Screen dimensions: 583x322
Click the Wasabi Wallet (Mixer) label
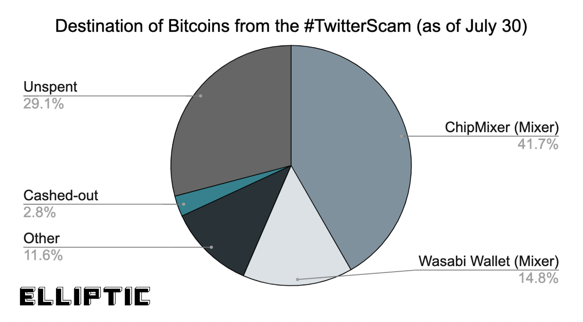click(x=489, y=261)
